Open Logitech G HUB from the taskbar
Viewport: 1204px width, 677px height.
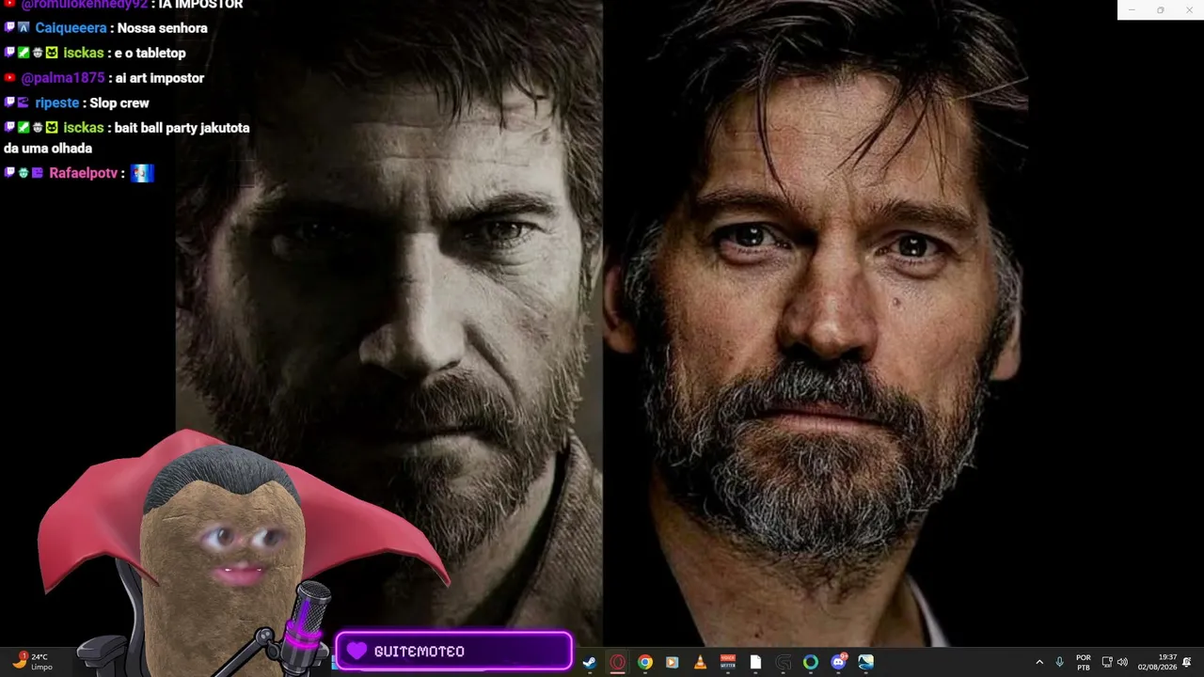783,663
